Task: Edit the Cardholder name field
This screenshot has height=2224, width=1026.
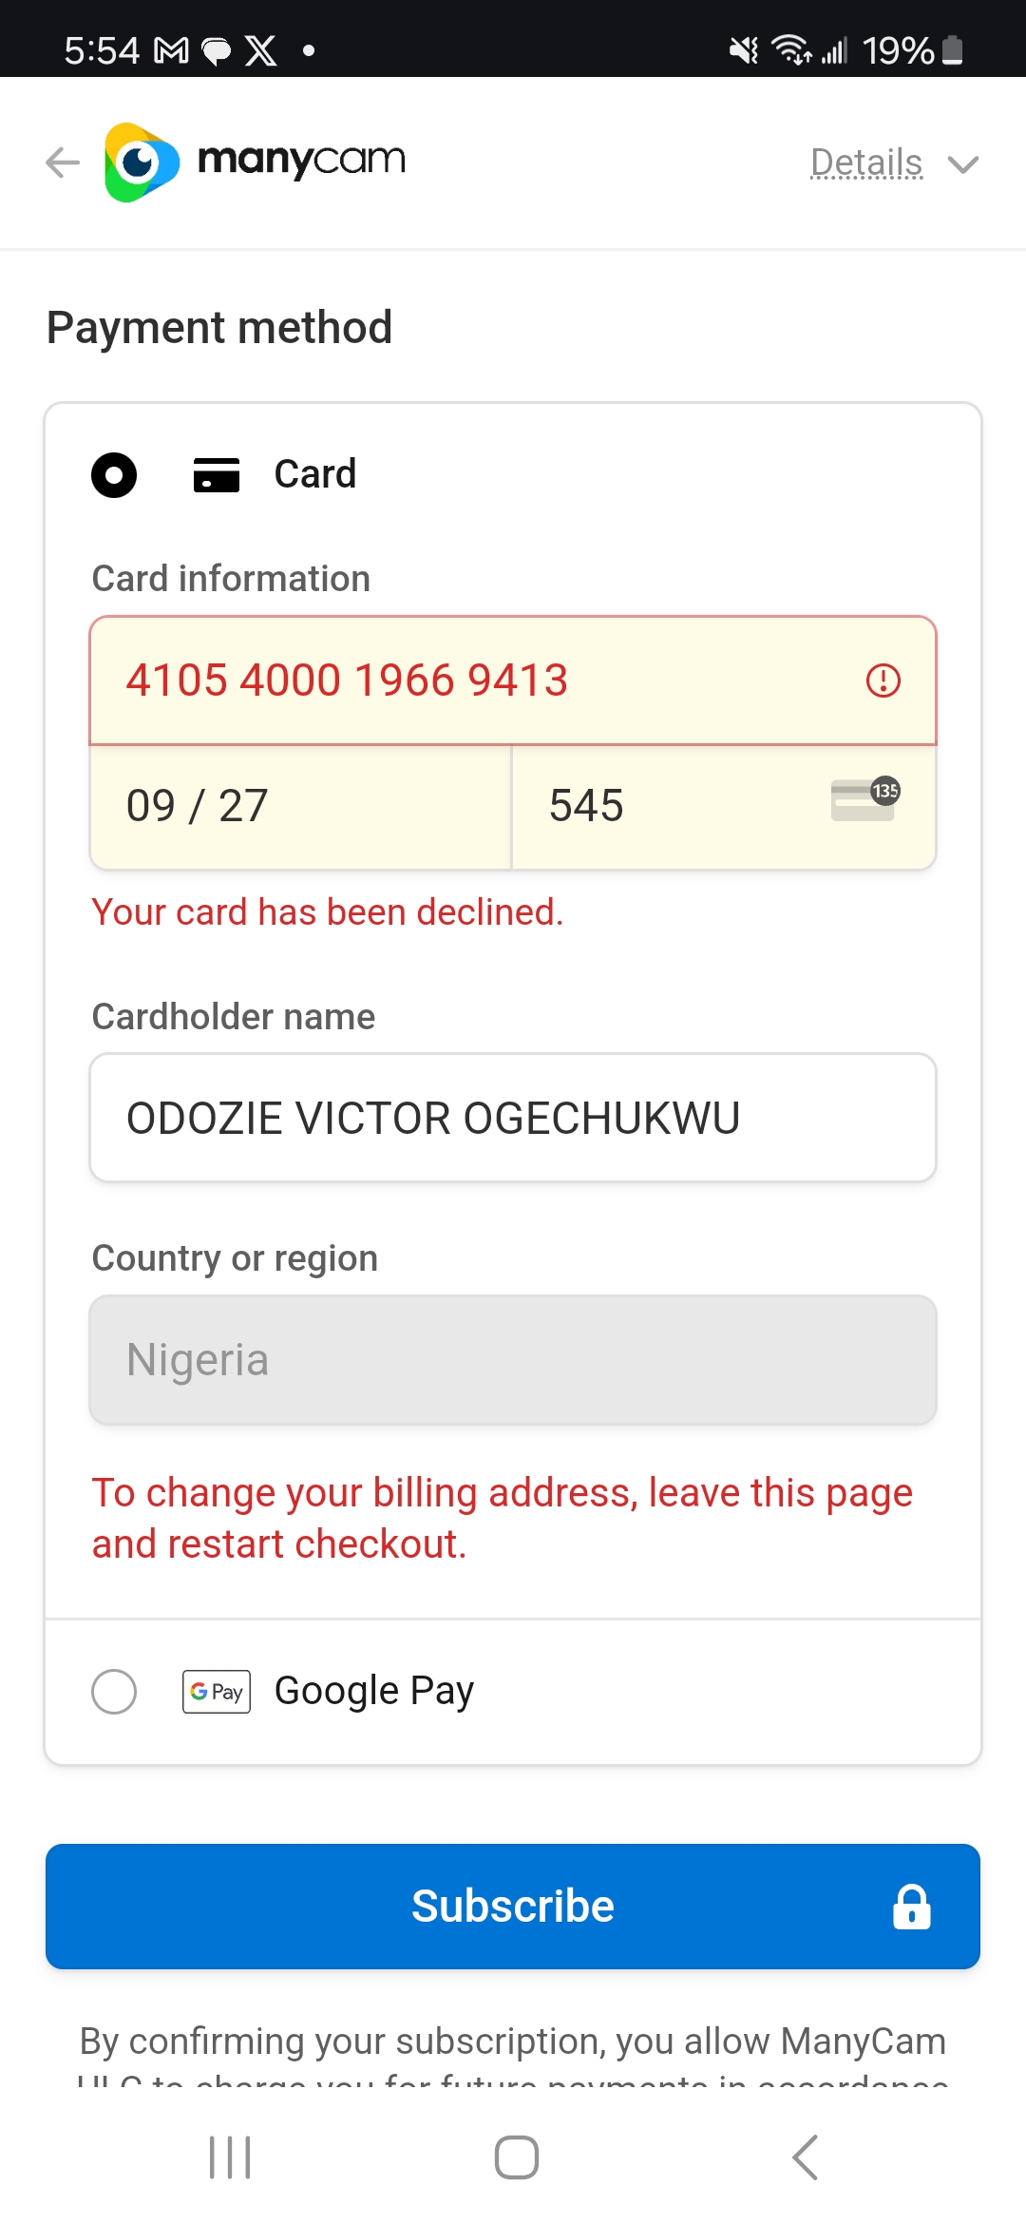Action: point(513,1118)
